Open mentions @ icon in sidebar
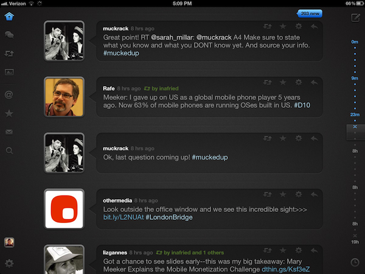This screenshot has height=274, width=365. 9,95
